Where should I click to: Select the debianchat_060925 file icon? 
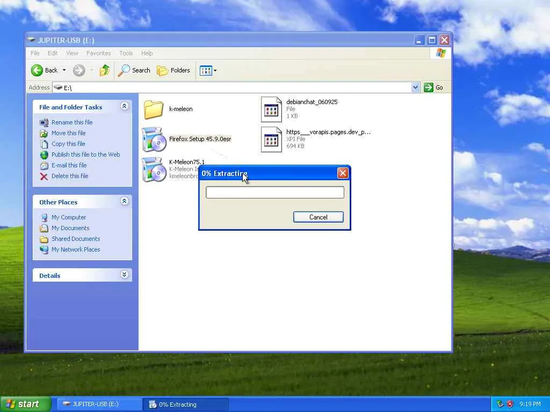coord(271,109)
